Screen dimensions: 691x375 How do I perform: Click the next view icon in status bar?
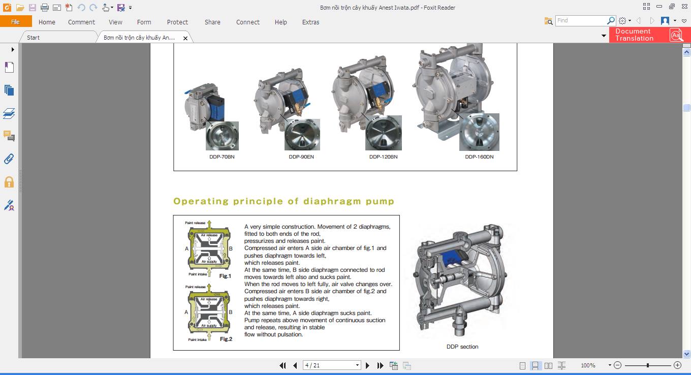pos(406,365)
